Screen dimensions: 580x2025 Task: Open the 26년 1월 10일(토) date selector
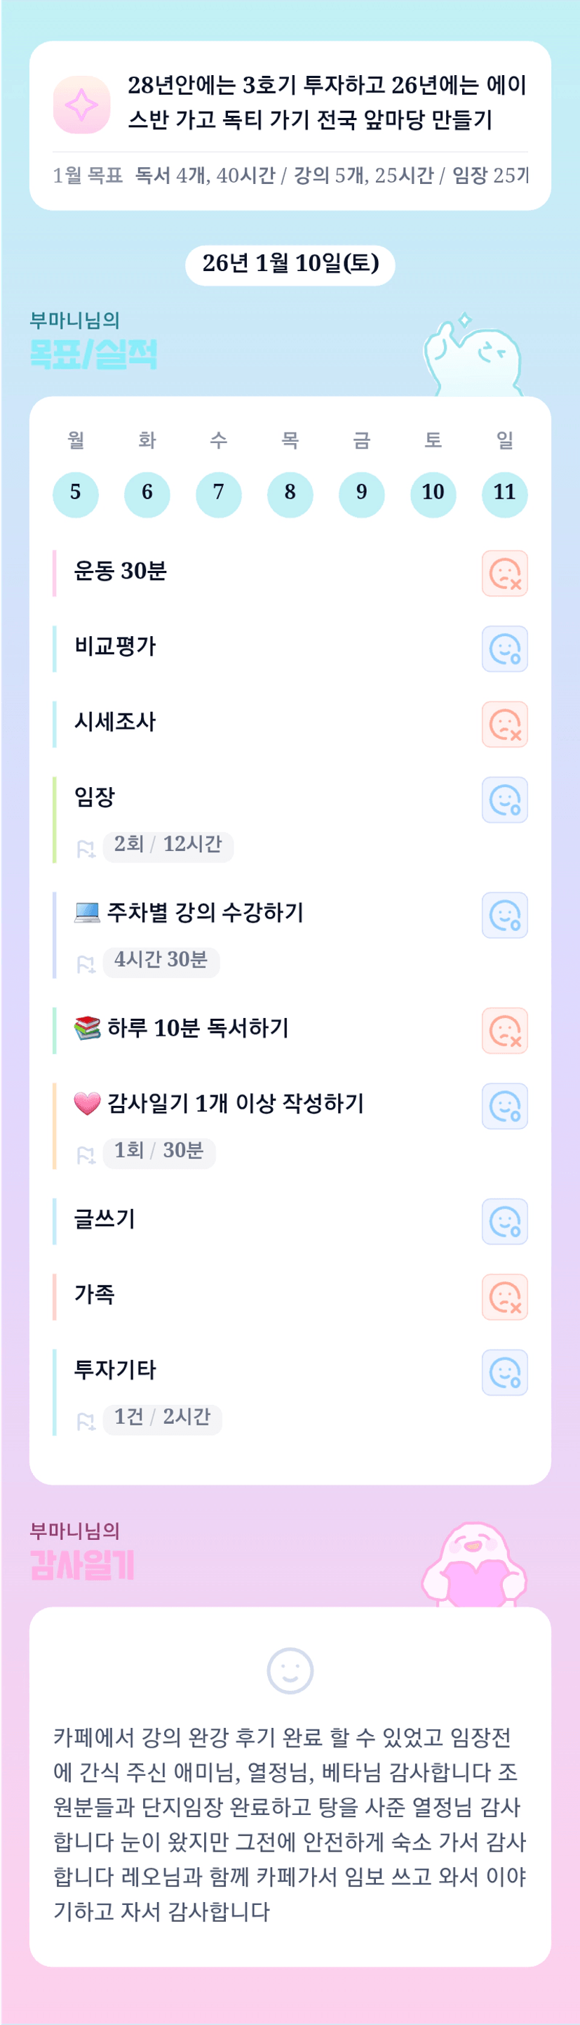[290, 264]
